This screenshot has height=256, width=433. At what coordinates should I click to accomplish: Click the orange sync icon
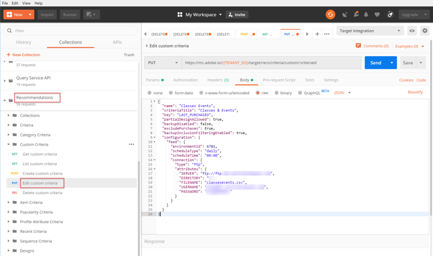pos(330,14)
